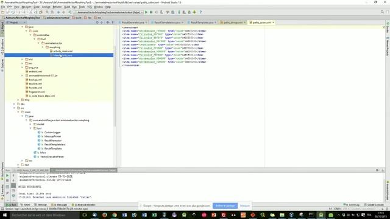Screen dimensions: 390x219
Task: Click AnimatedVectorMorphingTool breadcrumb
Action: pyautogui.click(x=21, y=18)
